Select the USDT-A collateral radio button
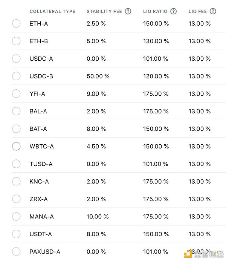 [16, 234]
